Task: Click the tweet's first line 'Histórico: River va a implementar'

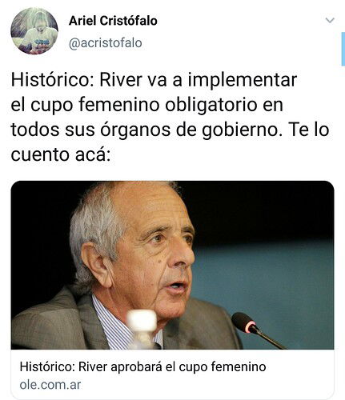Action: pyautogui.click(x=154, y=80)
